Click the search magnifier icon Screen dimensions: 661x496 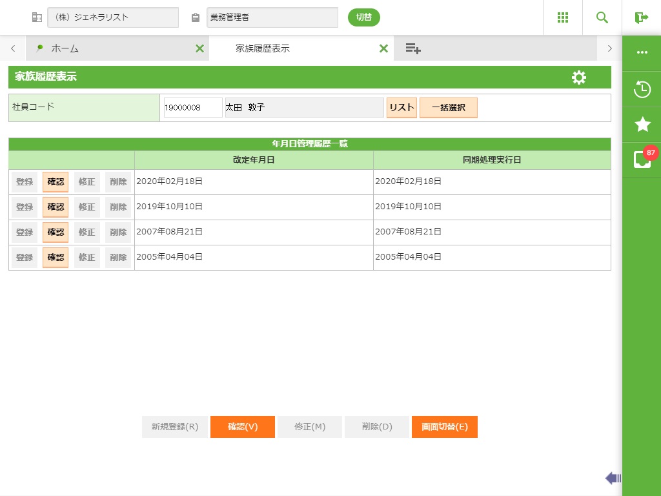click(x=602, y=17)
